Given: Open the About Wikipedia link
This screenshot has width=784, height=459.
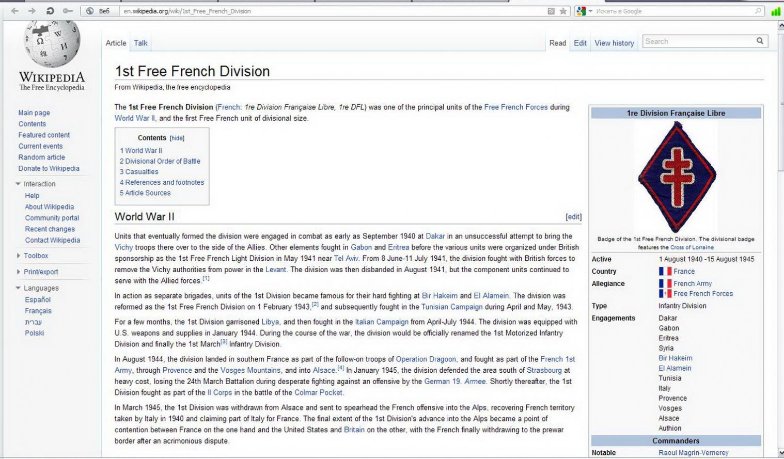Looking at the screenshot, I should point(49,207).
